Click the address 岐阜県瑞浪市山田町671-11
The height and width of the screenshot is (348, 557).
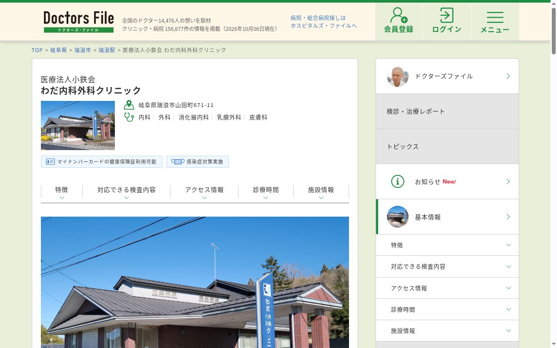pyautogui.click(x=176, y=105)
